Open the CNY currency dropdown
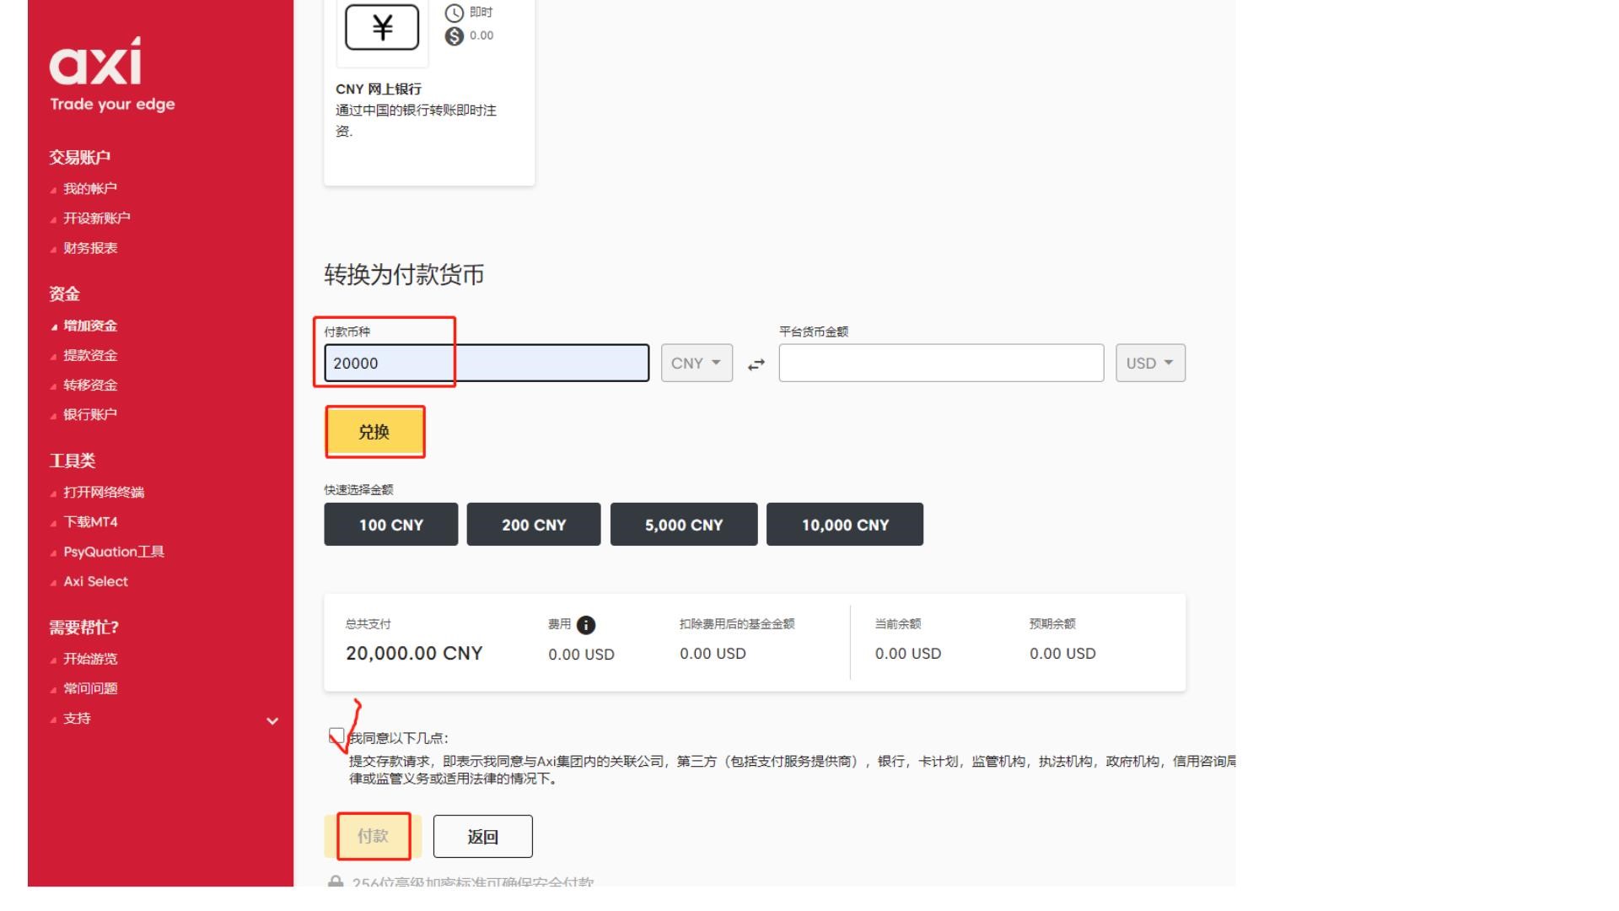The height and width of the screenshot is (911, 1619). coord(696,363)
